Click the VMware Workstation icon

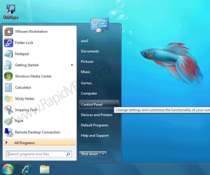pos(9,32)
